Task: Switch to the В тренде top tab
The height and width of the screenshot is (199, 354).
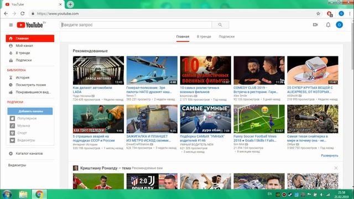Action: pyautogui.click(x=204, y=36)
